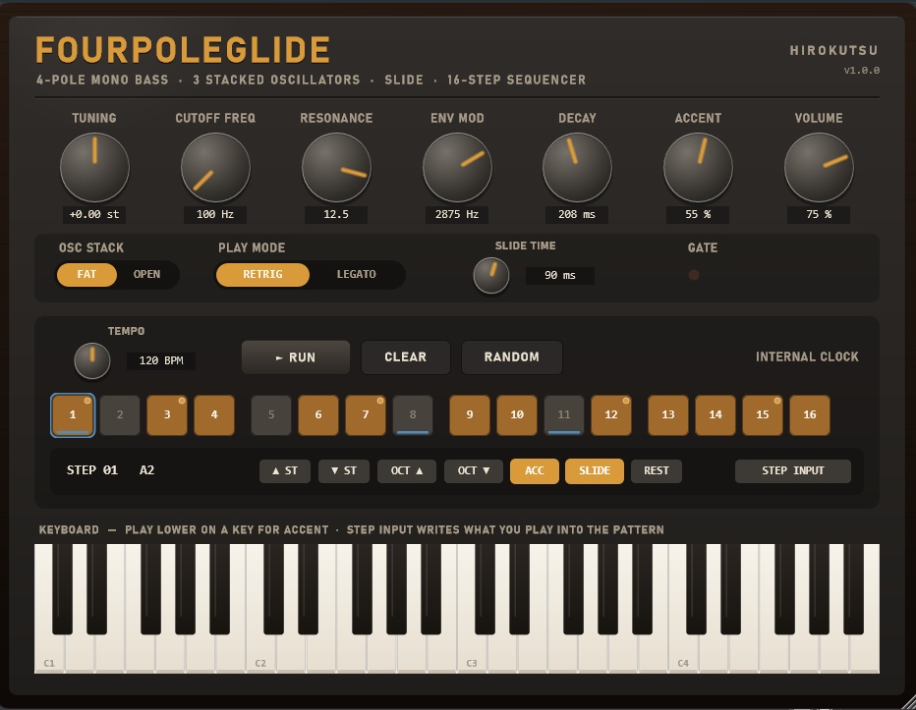Shift step note down an octave
Screen dimensions: 916x710
473,471
